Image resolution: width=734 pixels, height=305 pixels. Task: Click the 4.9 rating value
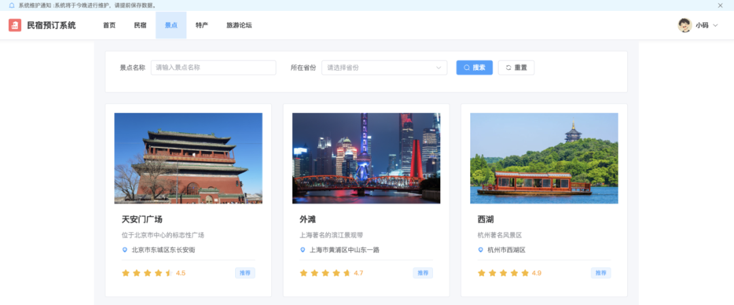pos(536,272)
